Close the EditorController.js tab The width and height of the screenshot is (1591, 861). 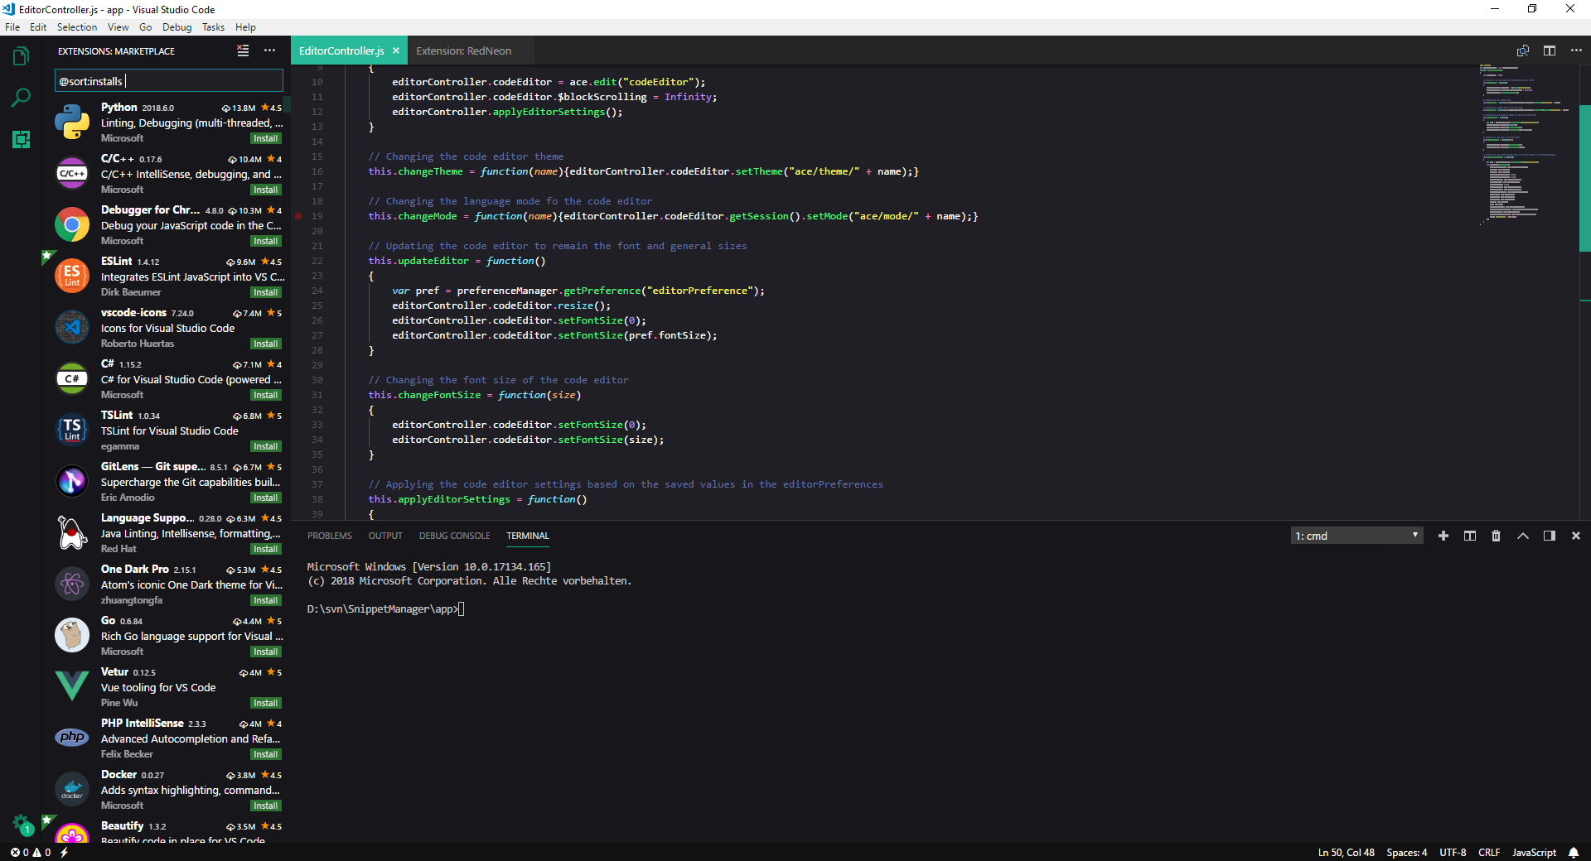pyautogui.click(x=396, y=51)
